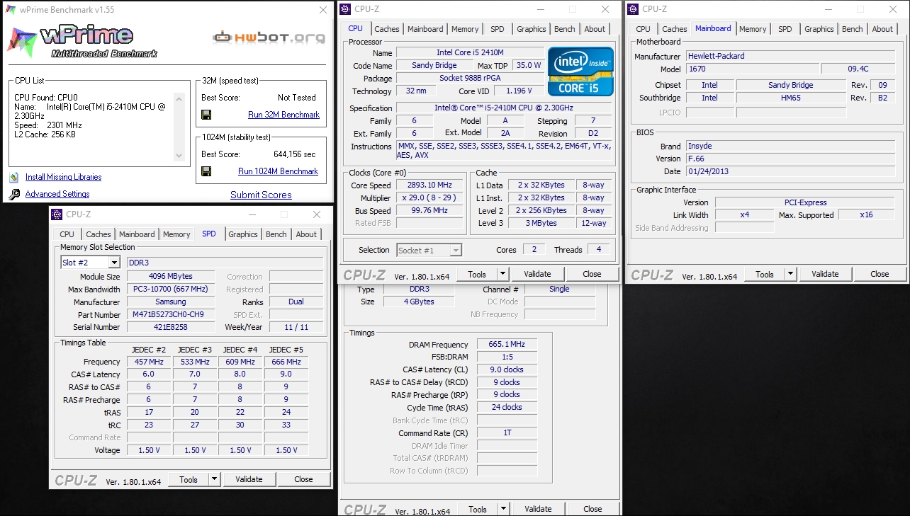The image size is (910, 516).
Task: Click the Code Name field Sandy Bridge
Action: click(x=434, y=65)
